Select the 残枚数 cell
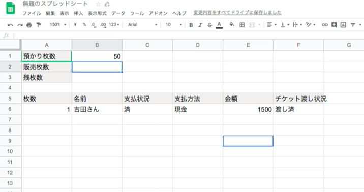Image resolution: width=364 pixels, height=192 pixels. click(x=47, y=77)
